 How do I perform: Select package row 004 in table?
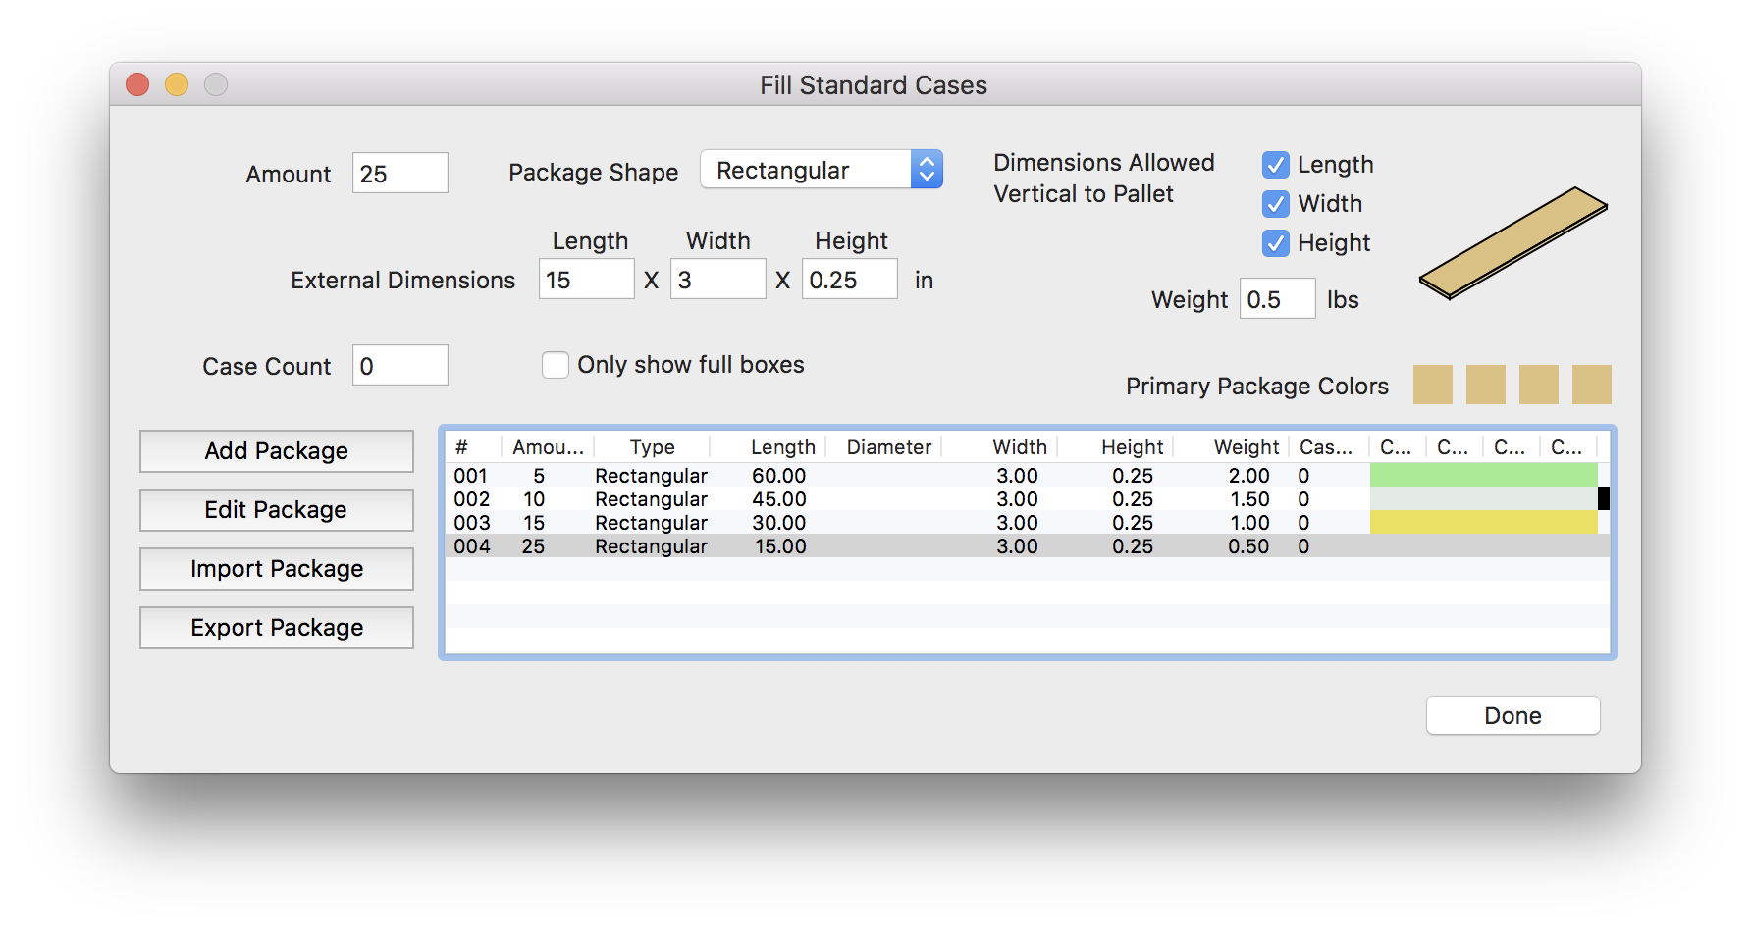1028,545
